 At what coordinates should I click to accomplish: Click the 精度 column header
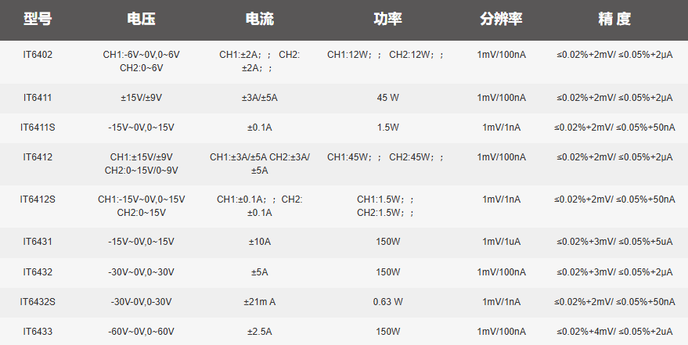tap(614, 19)
